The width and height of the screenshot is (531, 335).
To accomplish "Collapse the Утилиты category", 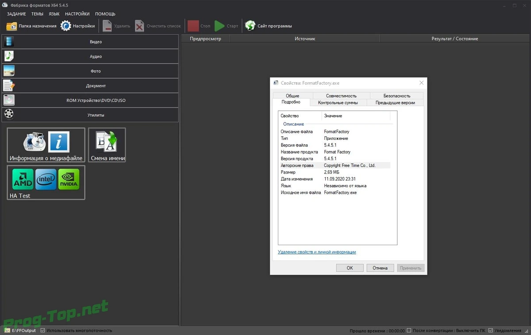I will pos(90,115).
